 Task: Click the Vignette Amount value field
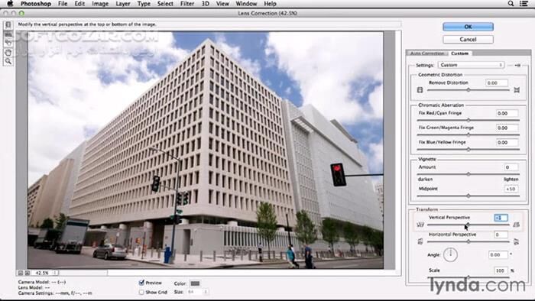pos(511,167)
